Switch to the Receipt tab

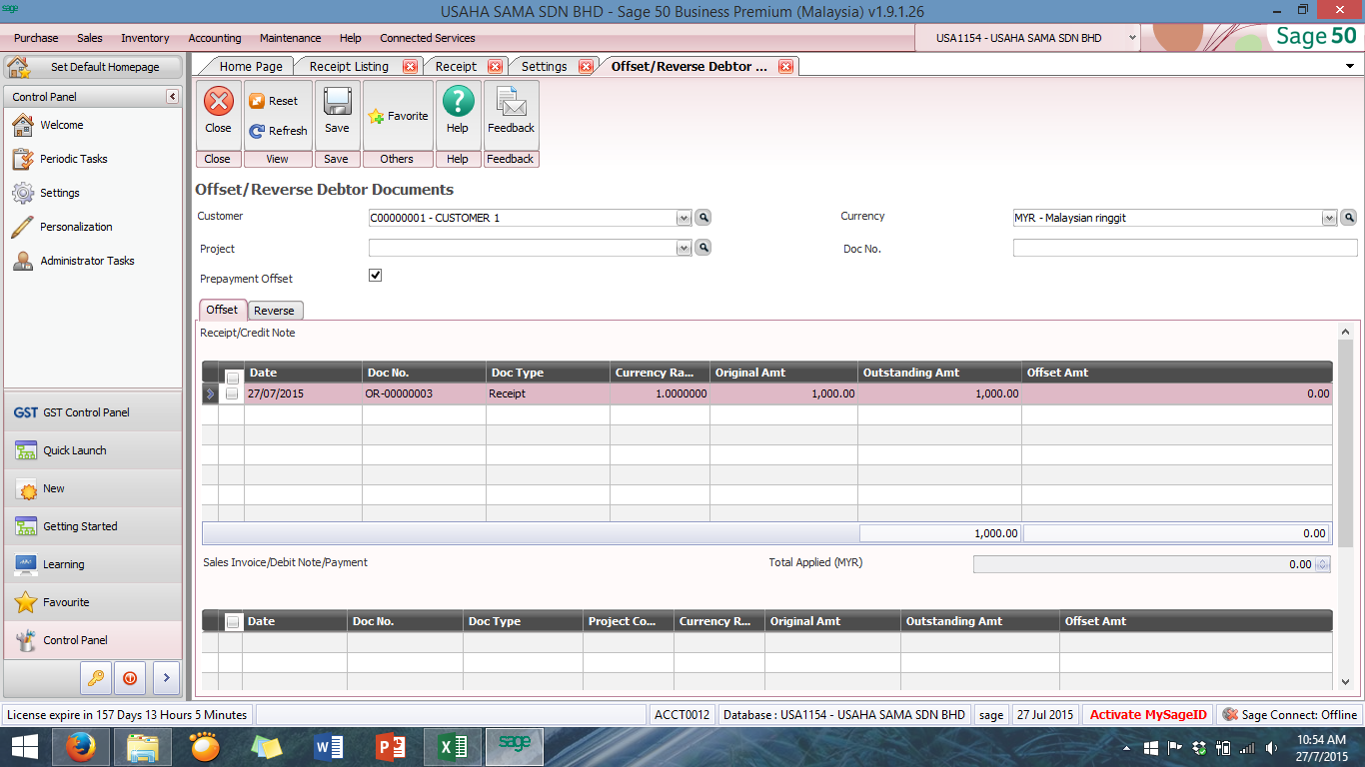pyautogui.click(x=457, y=67)
